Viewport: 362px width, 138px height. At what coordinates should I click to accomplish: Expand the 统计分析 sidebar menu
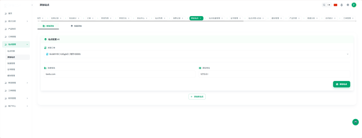[16, 21]
